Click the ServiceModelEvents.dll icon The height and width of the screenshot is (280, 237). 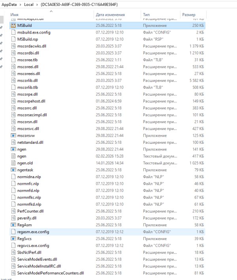point(13,259)
